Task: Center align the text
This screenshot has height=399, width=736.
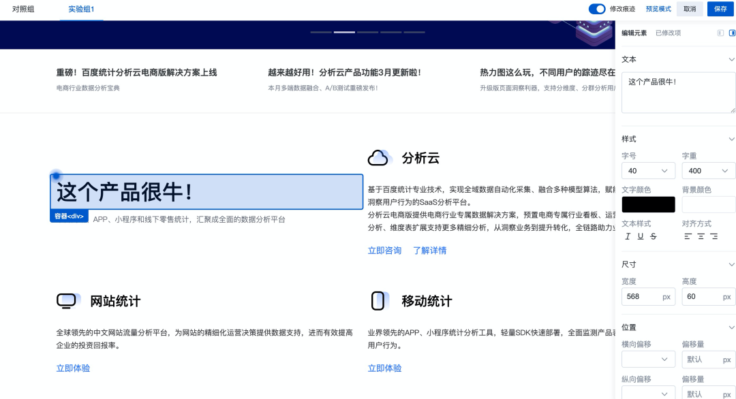Action: point(701,236)
